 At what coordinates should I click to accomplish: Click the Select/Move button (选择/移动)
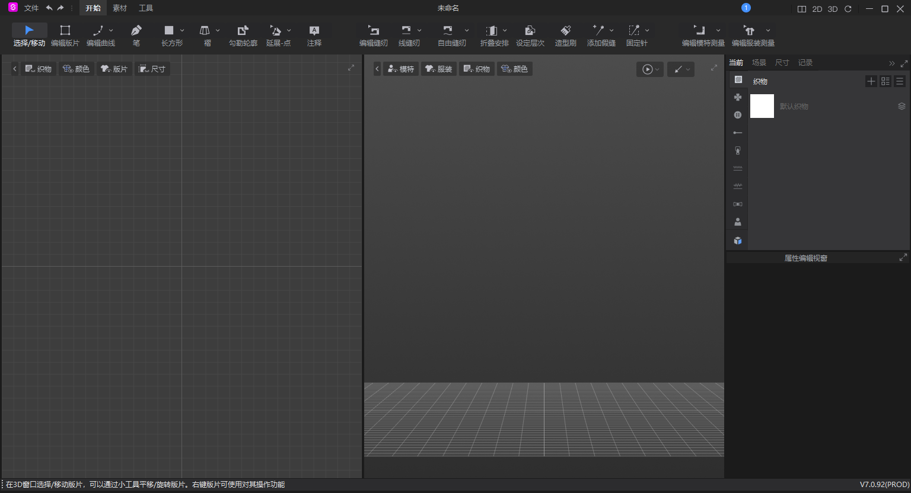coord(28,34)
